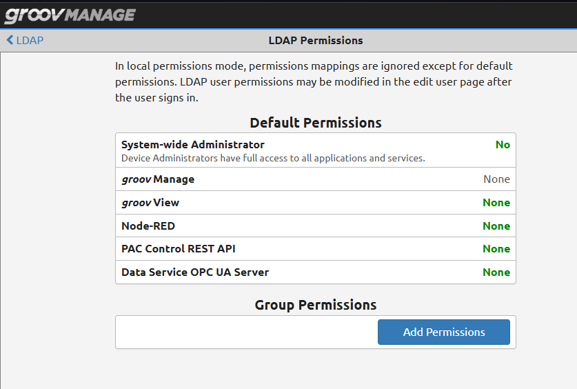Select the groov View permission label
577x389 pixels.
click(x=150, y=203)
